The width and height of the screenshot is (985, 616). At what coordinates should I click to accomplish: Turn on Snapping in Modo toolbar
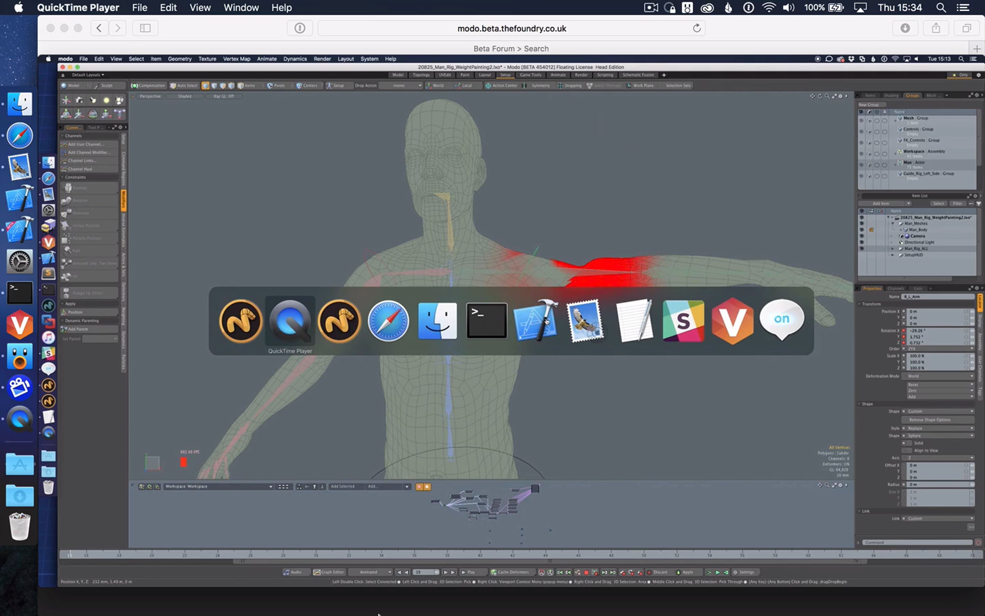tap(569, 86)
